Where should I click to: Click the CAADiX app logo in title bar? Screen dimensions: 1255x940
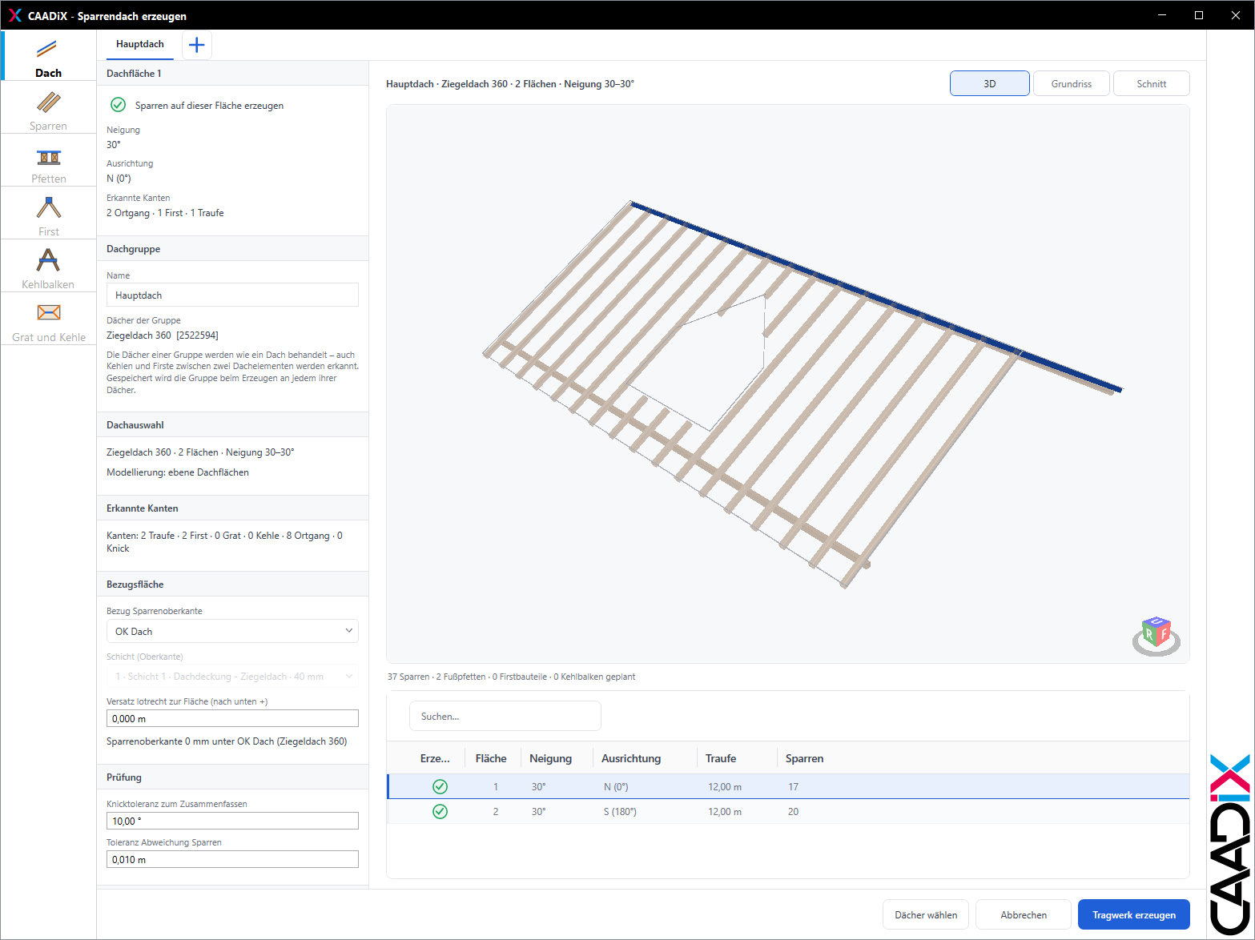click(14, 15)
